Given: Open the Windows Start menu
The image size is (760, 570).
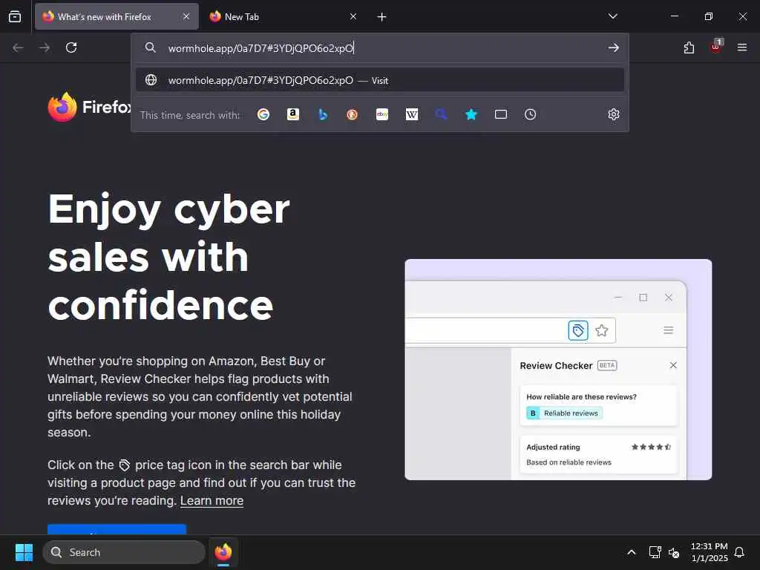Looking at the screenshot, I should click(24, 552).
